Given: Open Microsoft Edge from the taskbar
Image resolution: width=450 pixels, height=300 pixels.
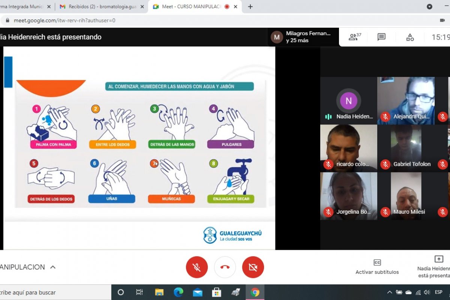Looking at the screenshot, I should point(178,292).
